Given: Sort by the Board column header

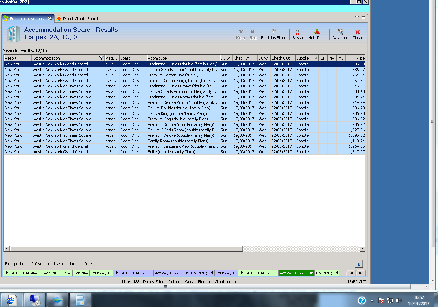Looking at the screenshot, I should (x=133, y=58).
